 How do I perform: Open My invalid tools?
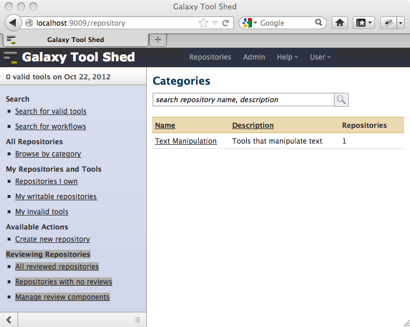click(42, 211)
